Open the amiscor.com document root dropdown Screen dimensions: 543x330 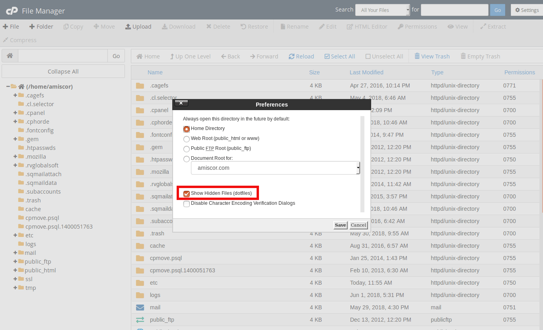pyautogui.click(x=275, y=168)
